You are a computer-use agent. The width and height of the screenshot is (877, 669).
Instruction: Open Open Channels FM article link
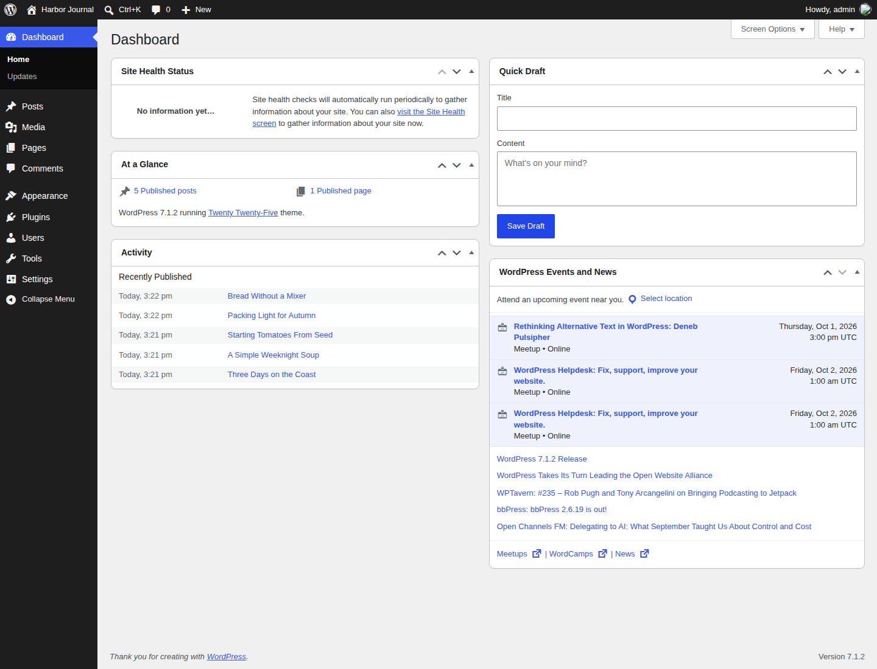pyautogui.click(x=654, y=527)
